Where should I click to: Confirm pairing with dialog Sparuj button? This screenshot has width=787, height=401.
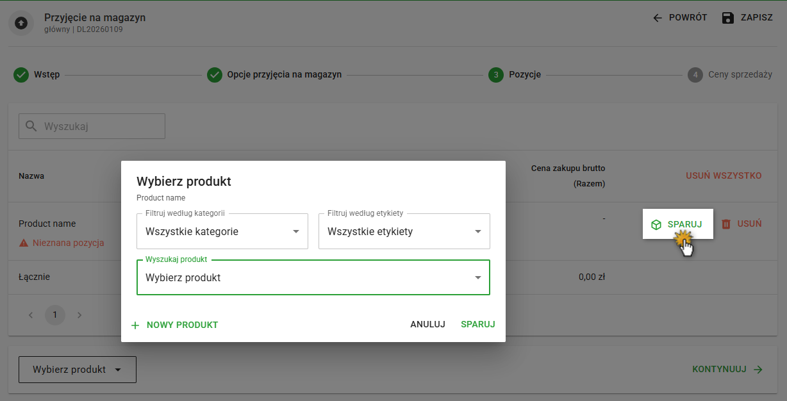tap(477, 324)
